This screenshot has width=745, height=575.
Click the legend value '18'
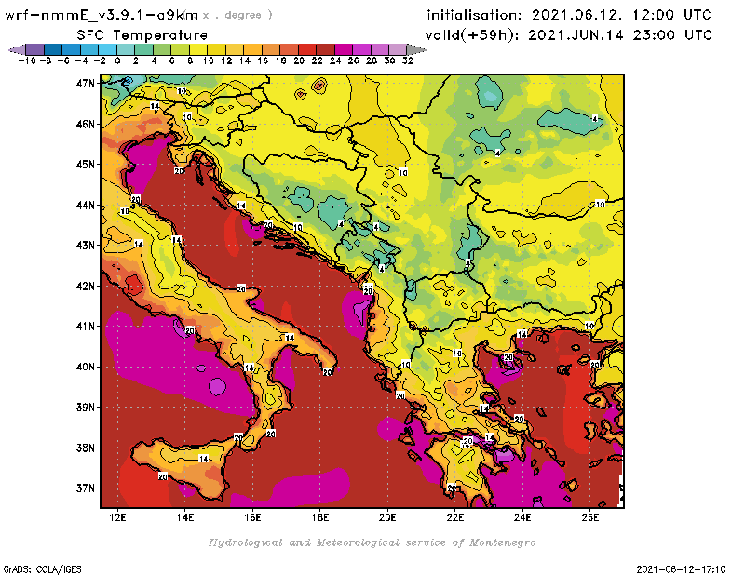(x=281, y=60)
